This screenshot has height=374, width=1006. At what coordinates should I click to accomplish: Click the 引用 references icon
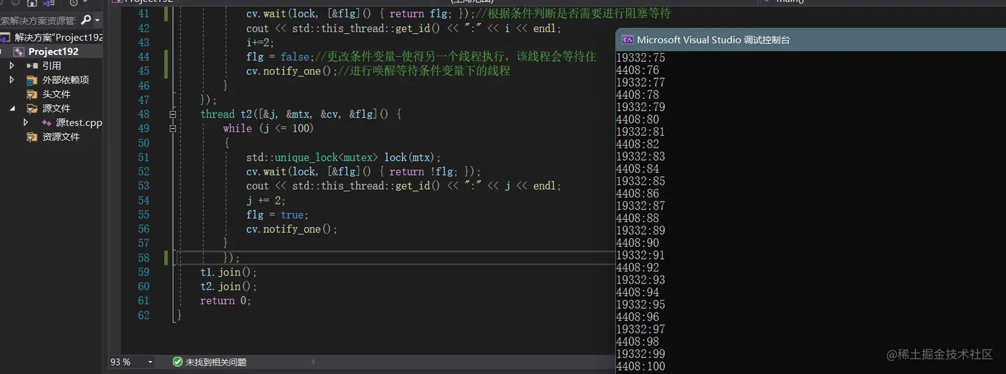click(32, 66)
